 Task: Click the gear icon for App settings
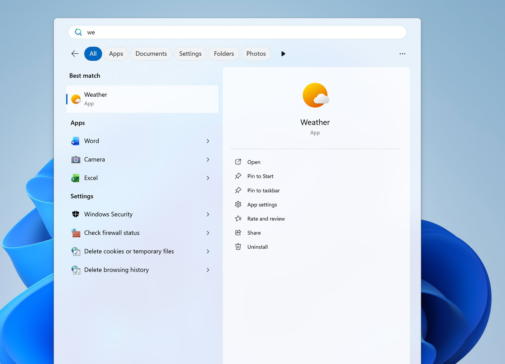pos(238,204)
